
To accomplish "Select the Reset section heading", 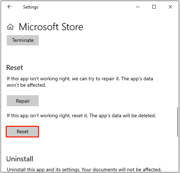I will [15, 67].
